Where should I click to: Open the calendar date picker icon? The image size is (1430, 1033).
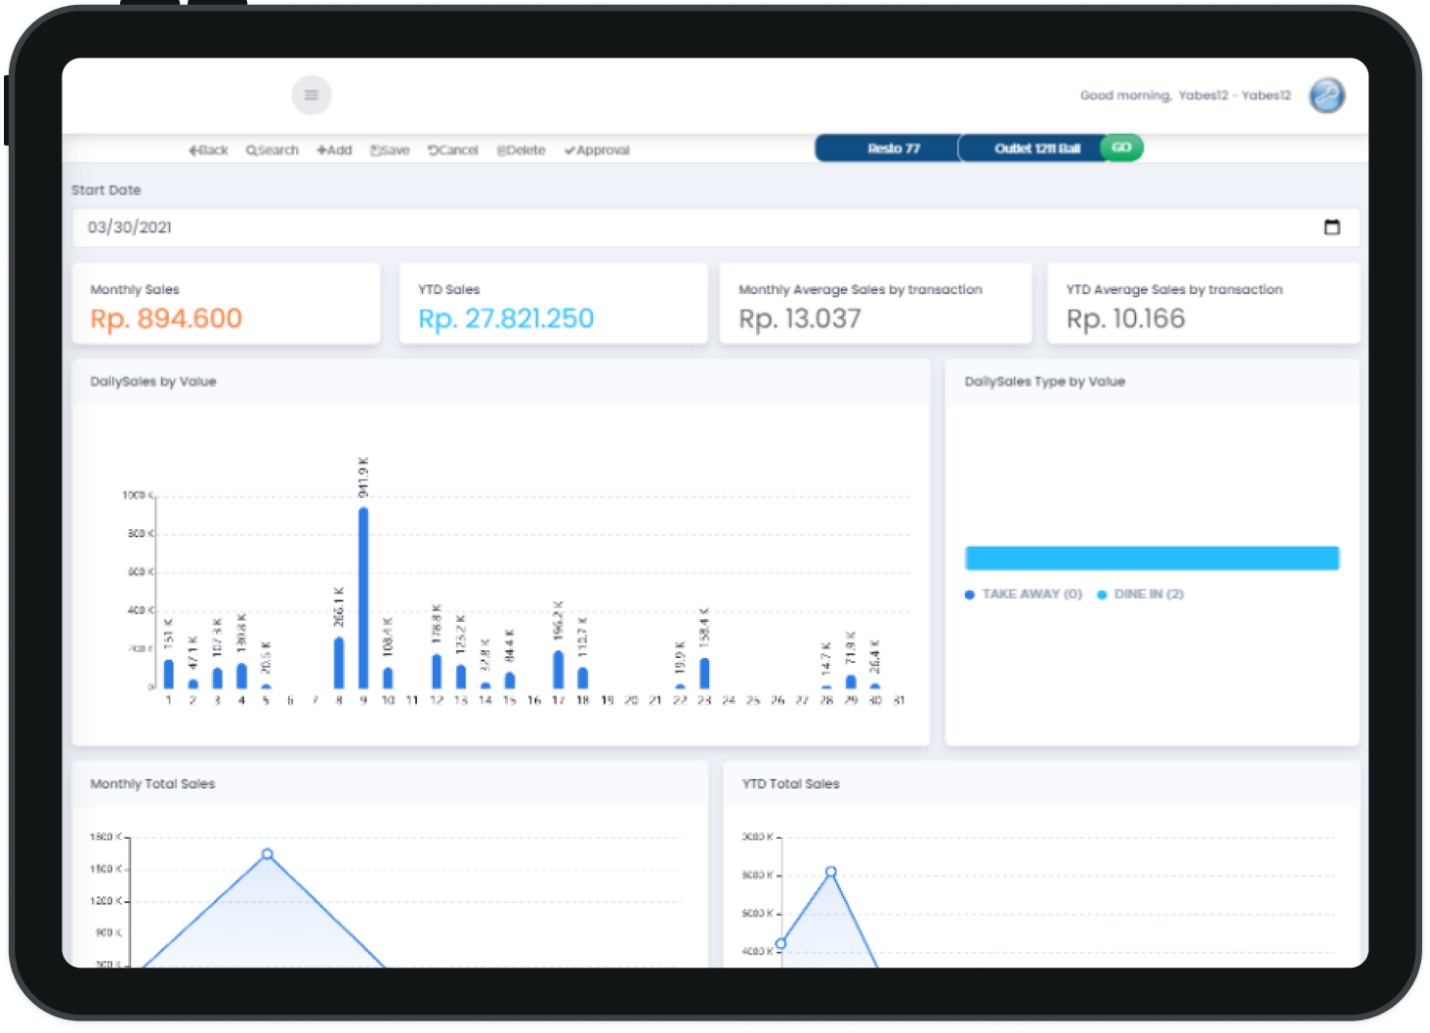[x=1331, y=227]
